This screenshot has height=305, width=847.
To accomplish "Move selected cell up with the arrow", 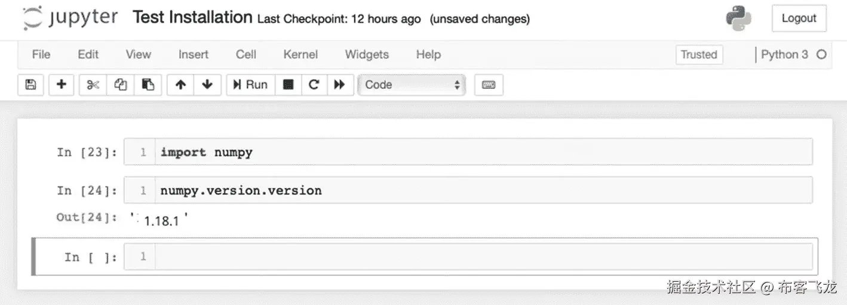I will (x=180, y=85).
